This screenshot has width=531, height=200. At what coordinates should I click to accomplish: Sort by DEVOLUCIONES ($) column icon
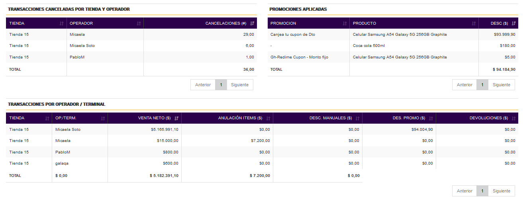tap(513, 118)
